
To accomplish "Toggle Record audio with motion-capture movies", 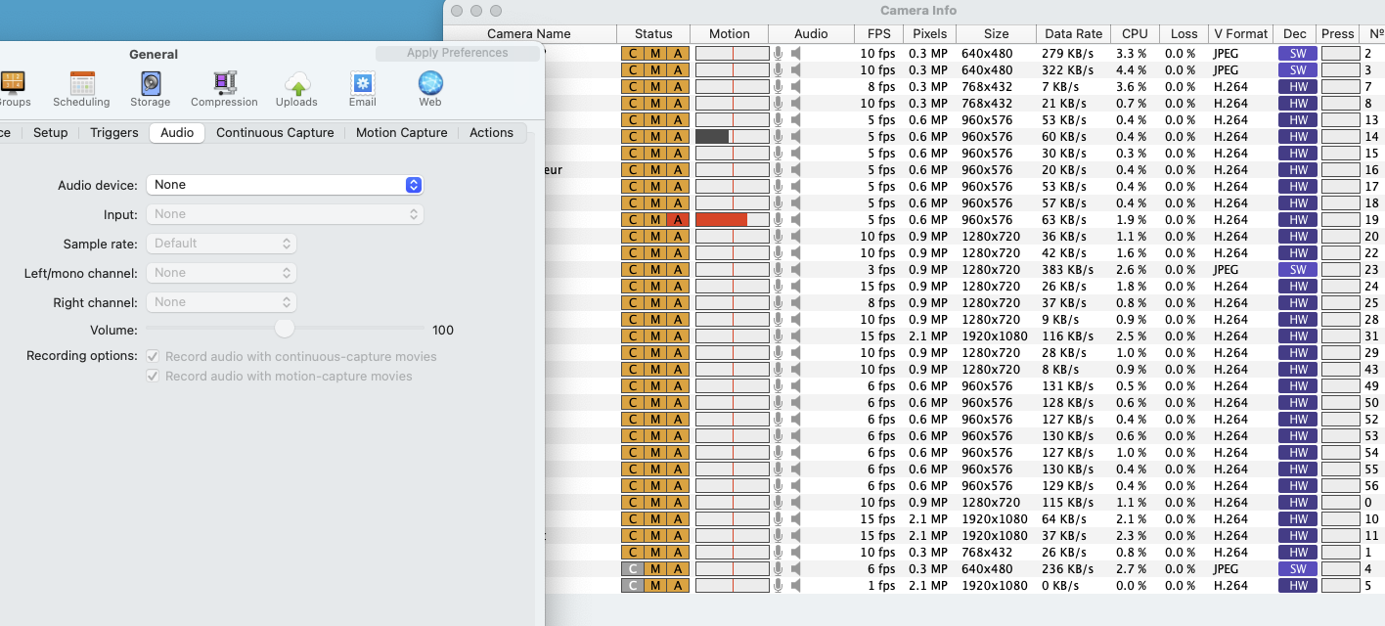I will coord(153,376).
